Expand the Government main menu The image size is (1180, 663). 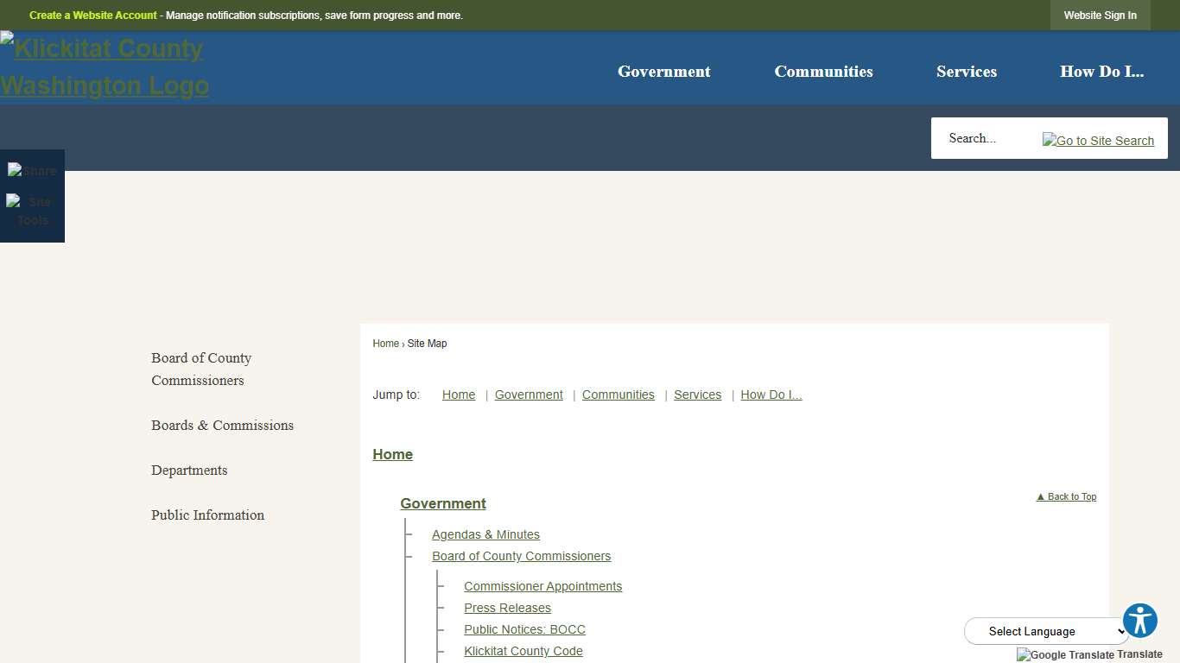(x=663, y=72)
